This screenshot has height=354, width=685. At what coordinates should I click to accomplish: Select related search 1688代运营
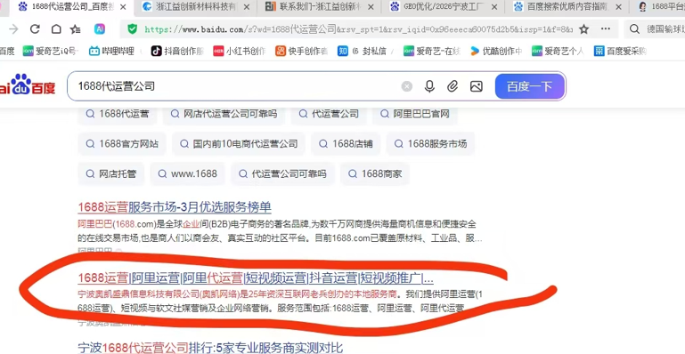pyautogui.click(x=117, y=114)
